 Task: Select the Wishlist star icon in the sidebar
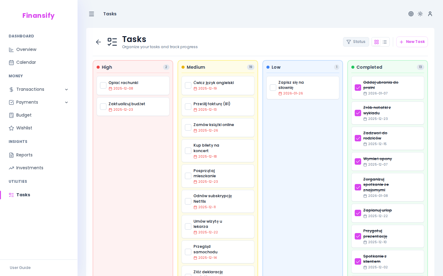pos(11,128)
